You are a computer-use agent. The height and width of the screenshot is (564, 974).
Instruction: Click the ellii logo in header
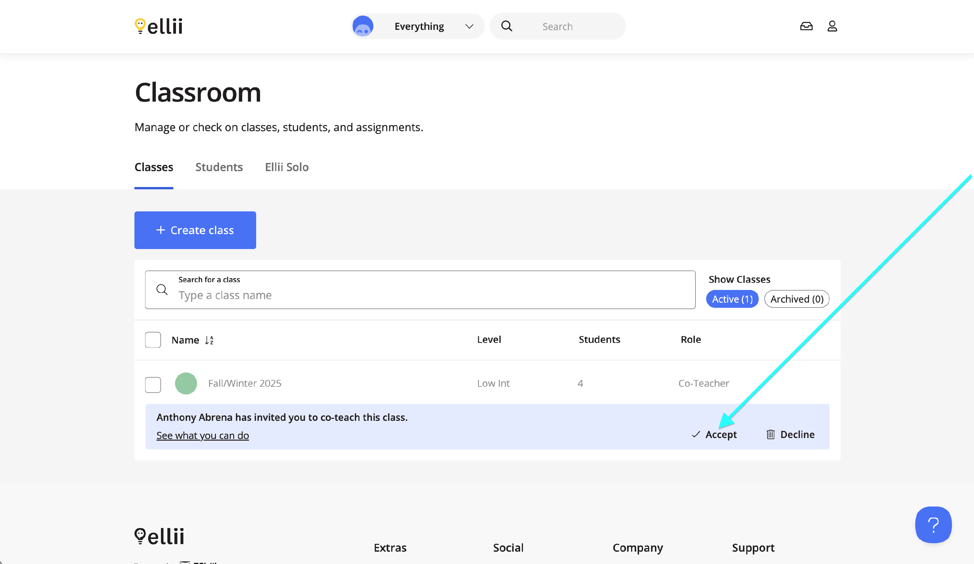coord(158,26)
